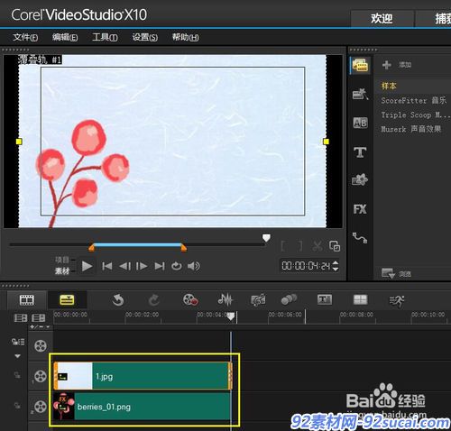
Task: Select the Triple Scoop M... folder
Action: [415, 115]
